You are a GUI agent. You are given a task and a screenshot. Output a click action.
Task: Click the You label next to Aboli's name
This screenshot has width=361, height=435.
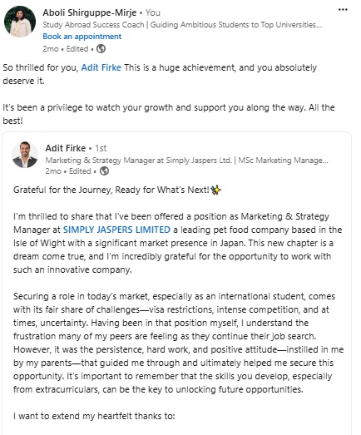point(152,12)
